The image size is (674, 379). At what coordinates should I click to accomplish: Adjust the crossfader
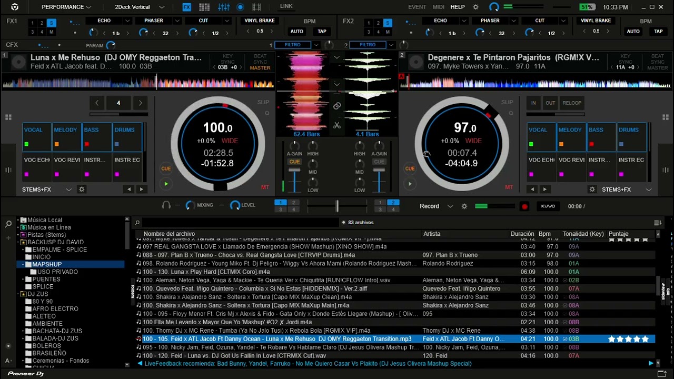pyautogui.click(x=337, y=206)
